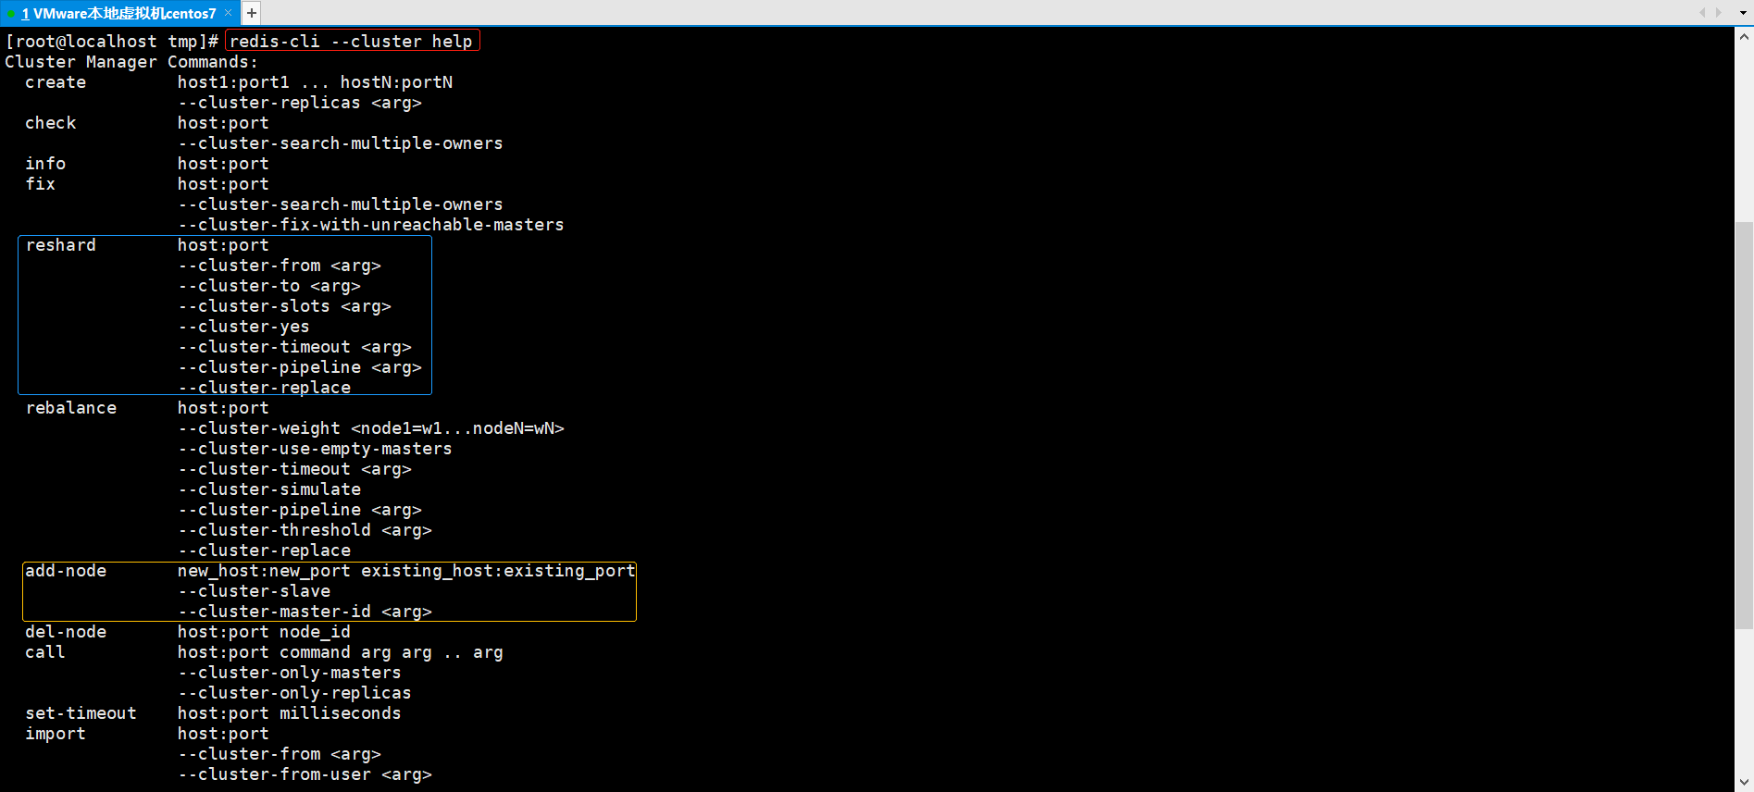
Task: Click the '--cluster-yes' option
Action: pyautogui.click(x=244, y=327)
